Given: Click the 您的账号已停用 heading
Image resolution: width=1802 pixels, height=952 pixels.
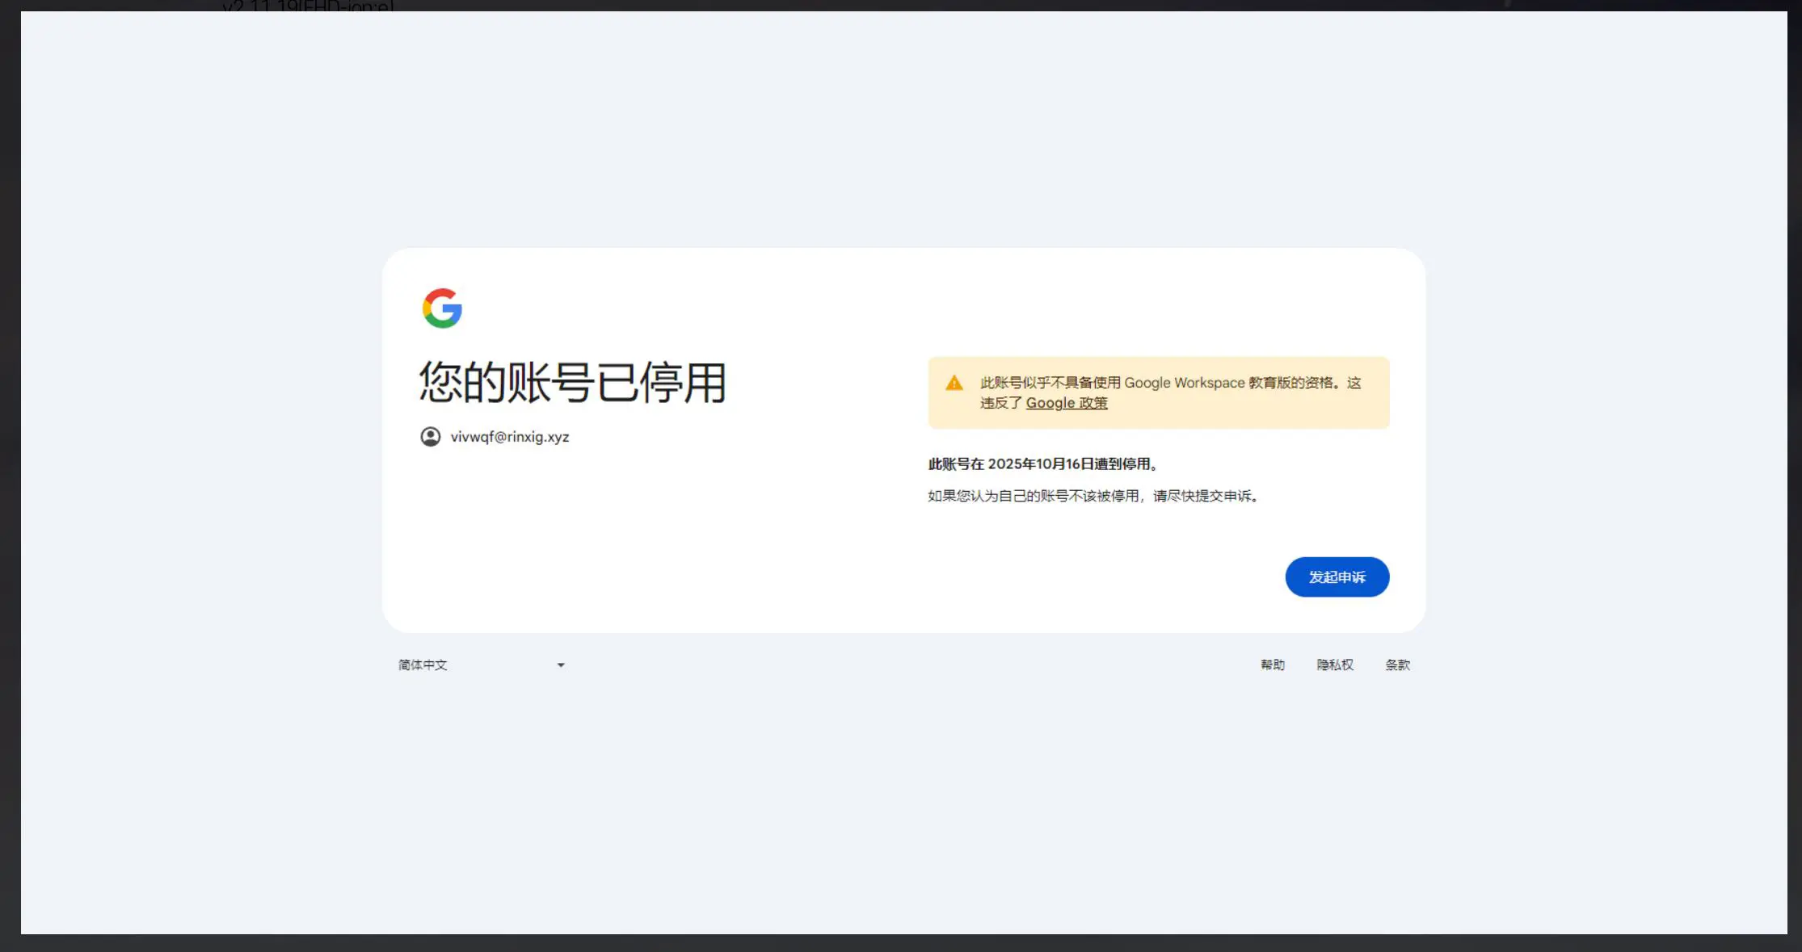Looking at the screenshot, I should click(x=572, y=383).
